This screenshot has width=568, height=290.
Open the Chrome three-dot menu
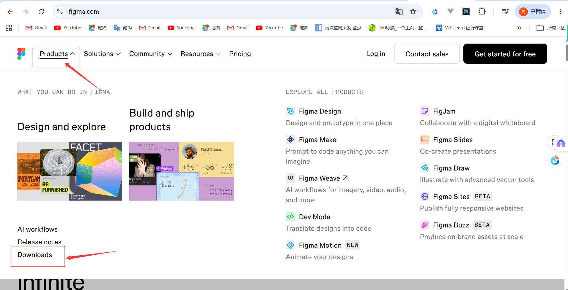pyautogui.click(x=561, y=12)
